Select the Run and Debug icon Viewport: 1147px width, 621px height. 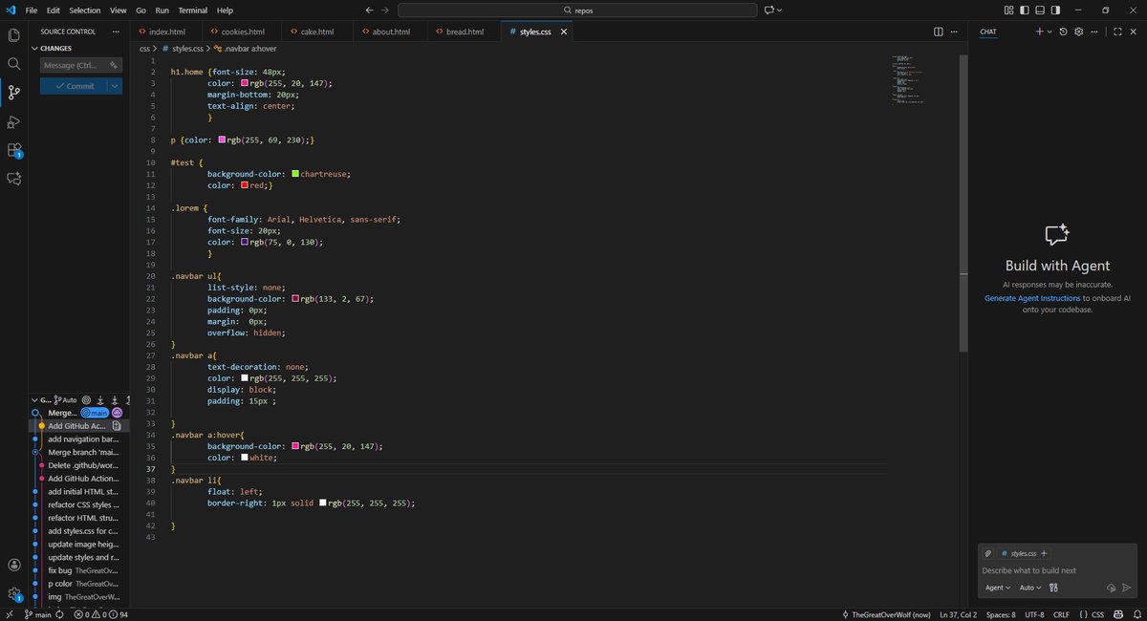click(13, 121)
